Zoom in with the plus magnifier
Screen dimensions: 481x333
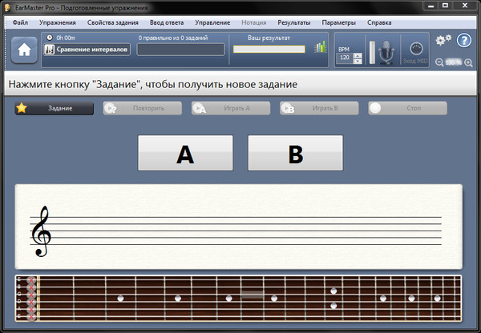(468, 62)
